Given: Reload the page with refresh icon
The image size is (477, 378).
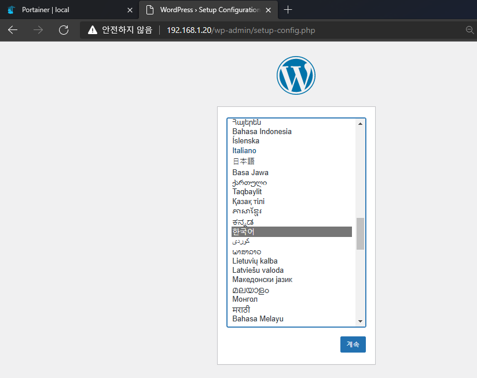Looking at the screenshot, I should pyautogui.click(x=64, y=30).
